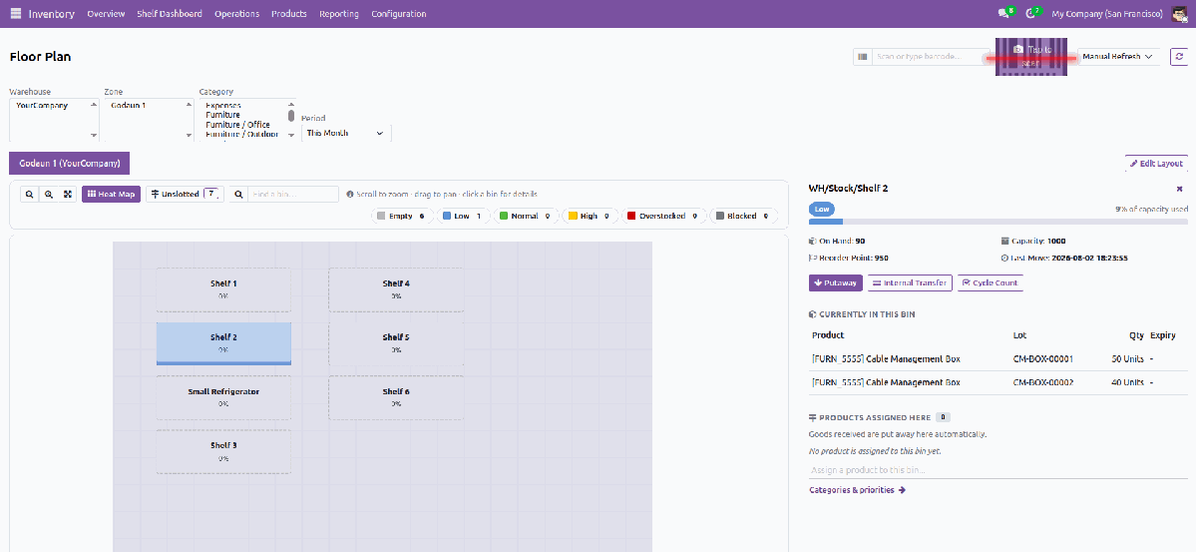Open the chat messages icon in top bar
1196x552 pixels.
[1003, 14]
